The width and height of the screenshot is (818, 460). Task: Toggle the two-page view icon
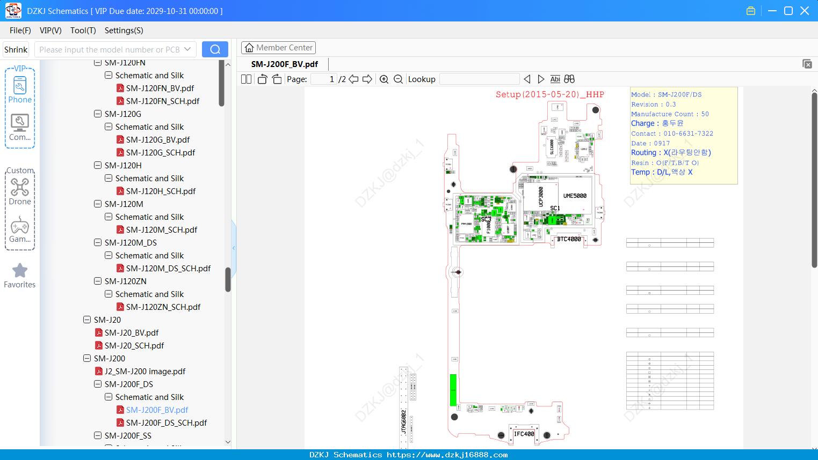[246, 79]
